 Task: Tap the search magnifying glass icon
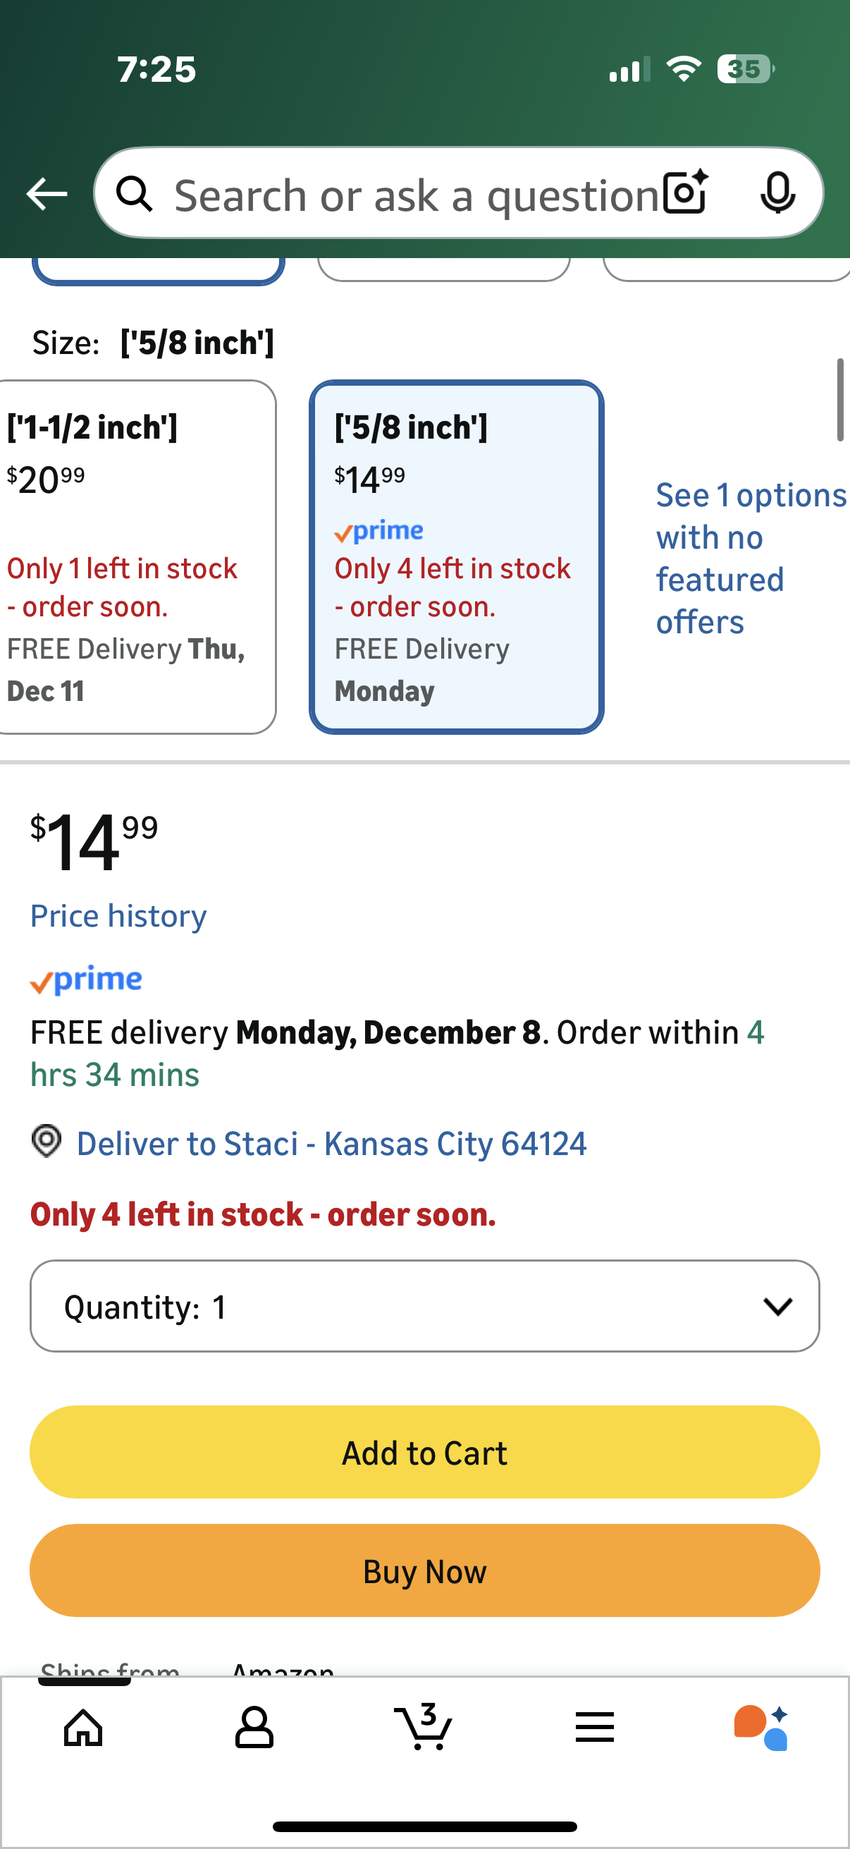[134, 194]
